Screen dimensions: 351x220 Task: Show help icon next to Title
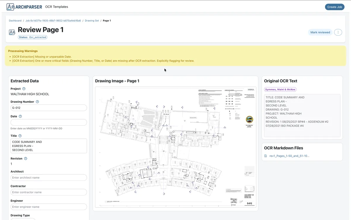click(20, 136)
